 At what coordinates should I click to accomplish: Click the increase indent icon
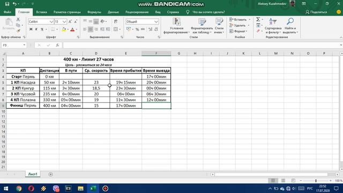[108, 29]
